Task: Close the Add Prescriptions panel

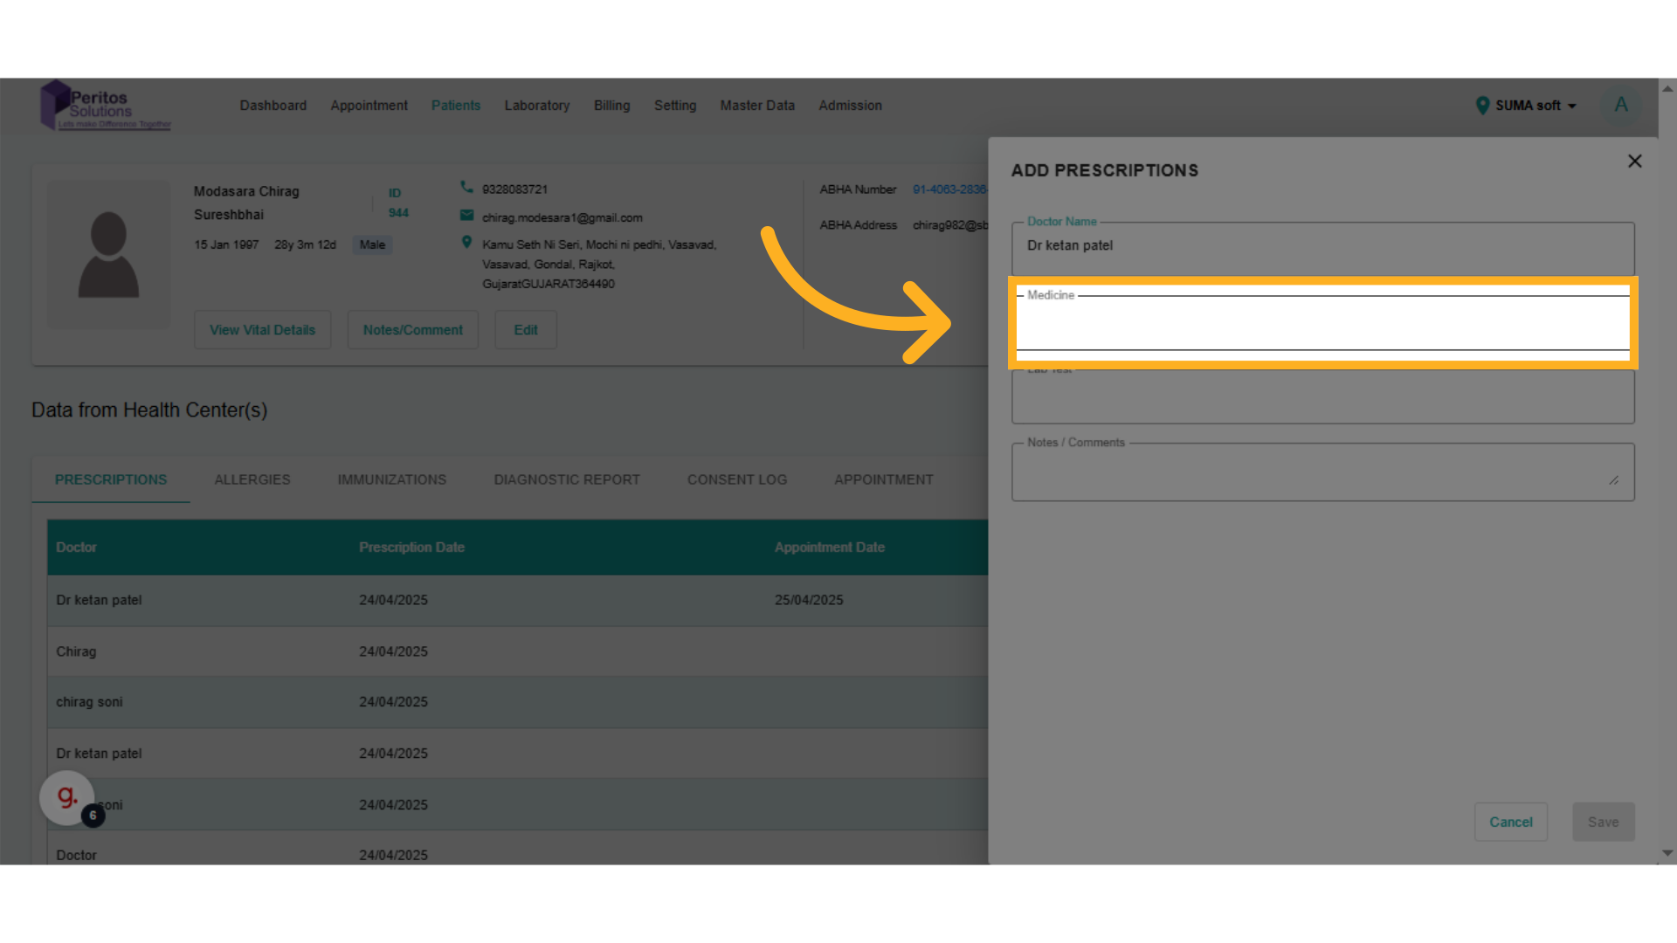Action: [x=1634, y=162]
